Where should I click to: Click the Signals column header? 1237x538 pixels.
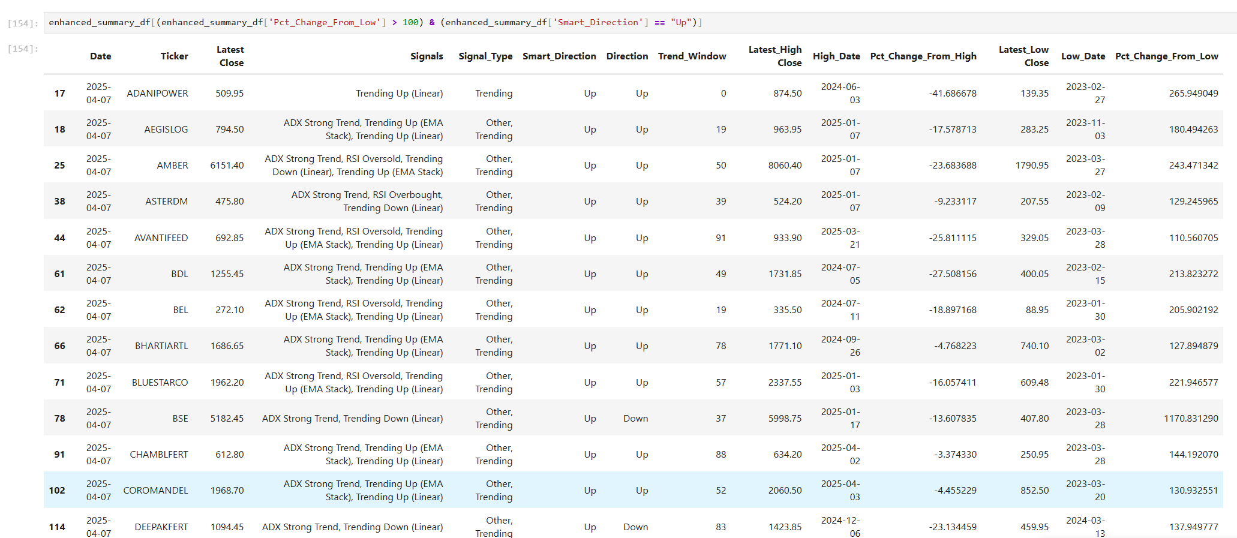coord(427,56)
